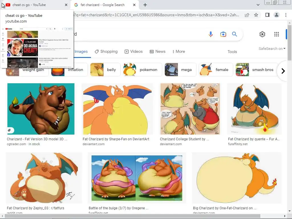The width and height of the screenshot is (292, 219).
Task: Bookmark this page with star icon
Action: tap(256, 15)
